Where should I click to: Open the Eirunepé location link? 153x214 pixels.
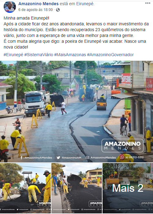pyautogui.click(x=85, y=4)
